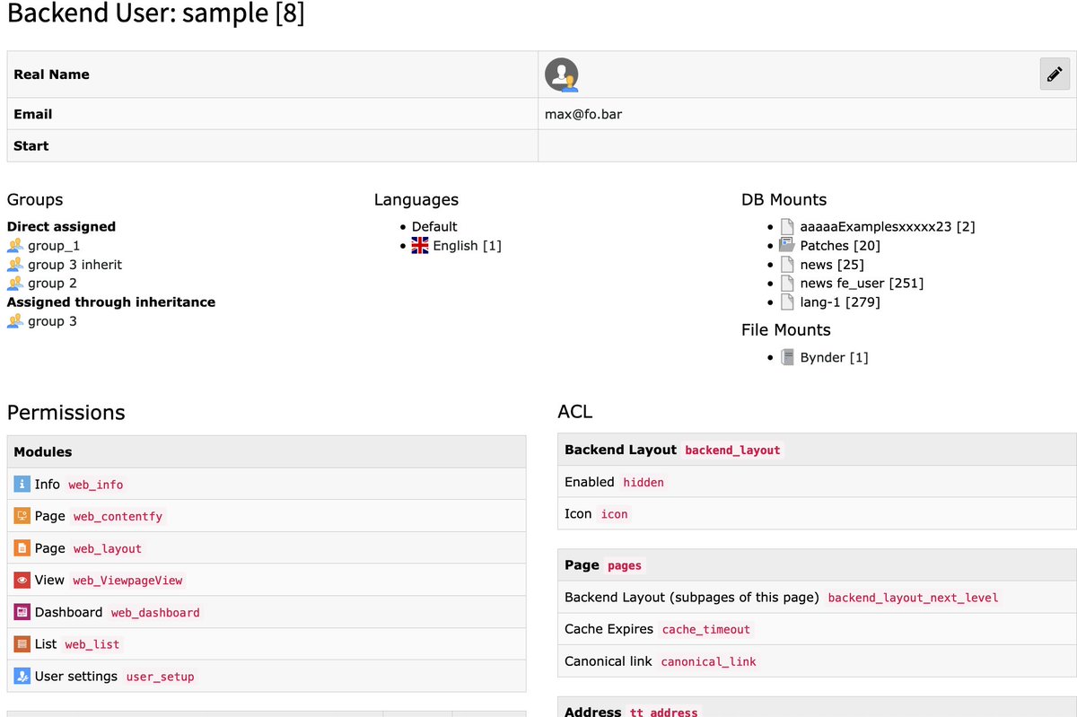The height and width of the screenshot is (717, 1077).
Task: Click the cache_timeout field code
Action: [x=706, y=630]
